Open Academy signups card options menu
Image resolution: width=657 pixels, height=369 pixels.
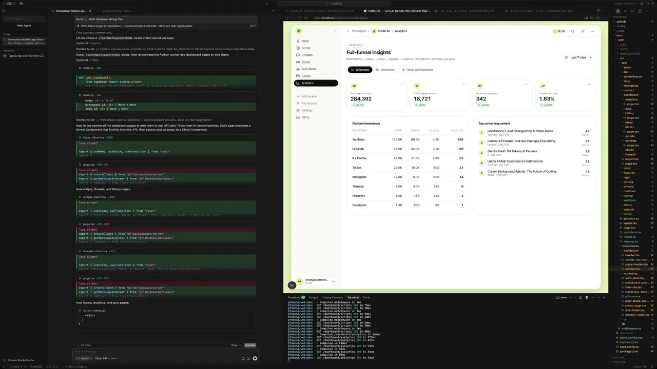pos(527,85)
